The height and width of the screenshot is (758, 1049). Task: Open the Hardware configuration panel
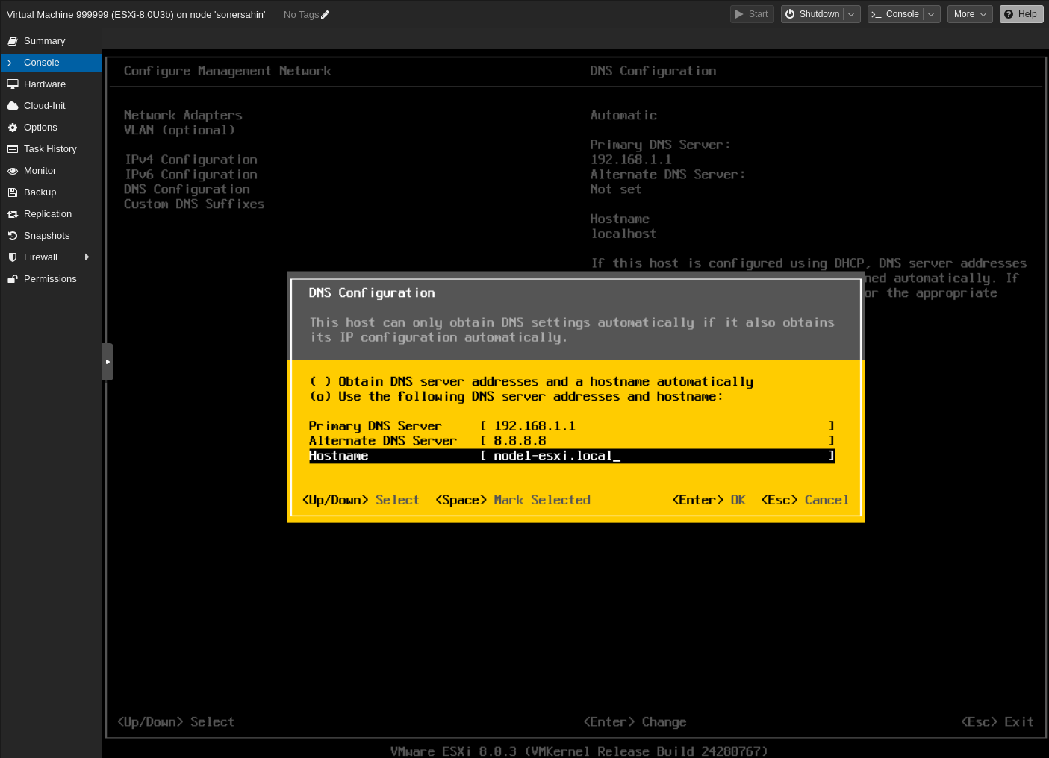44,84
